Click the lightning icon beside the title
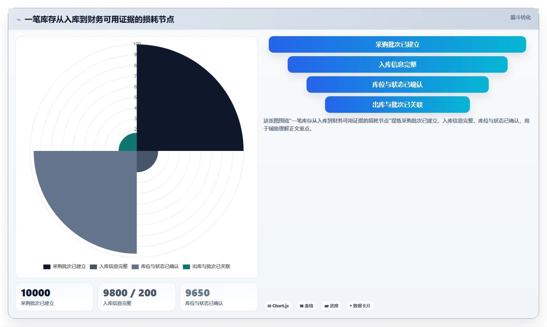 pyautogui.click(x=19, y=20)
